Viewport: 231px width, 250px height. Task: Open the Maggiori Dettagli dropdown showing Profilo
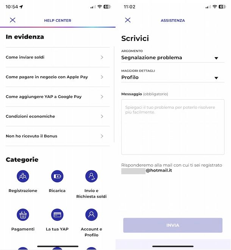(173, 78)
